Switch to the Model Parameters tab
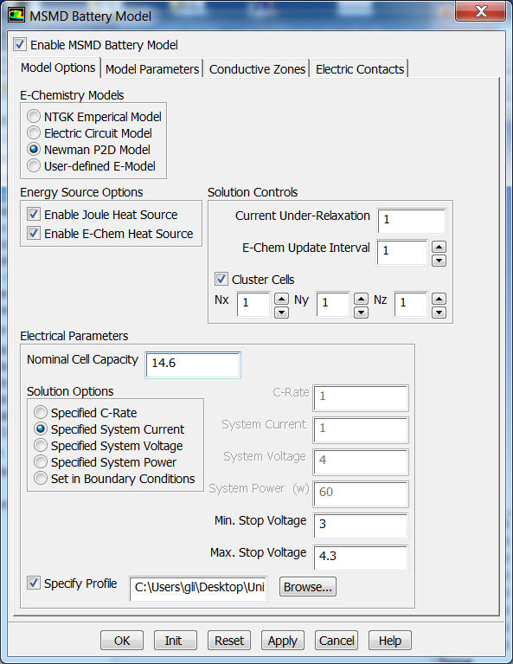The width and height of the screenshot is (513, 664). [x=152, y=69]
